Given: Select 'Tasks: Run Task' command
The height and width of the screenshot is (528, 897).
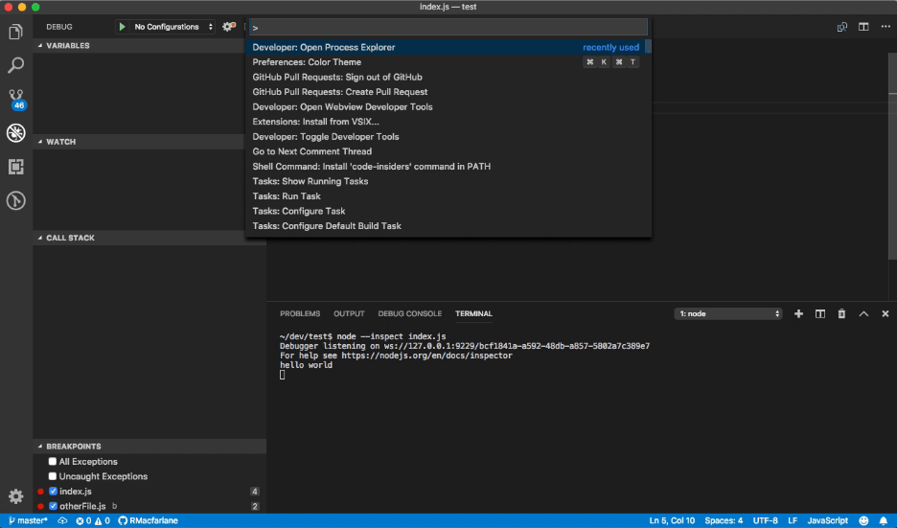Looking at the screenshot, I should coord(287,196).
